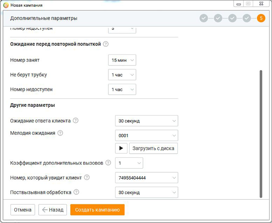Click help icon next to 'Ожидание ответа клиента'
The width and height of the screenshot is (272, 223).
(76, 121)
